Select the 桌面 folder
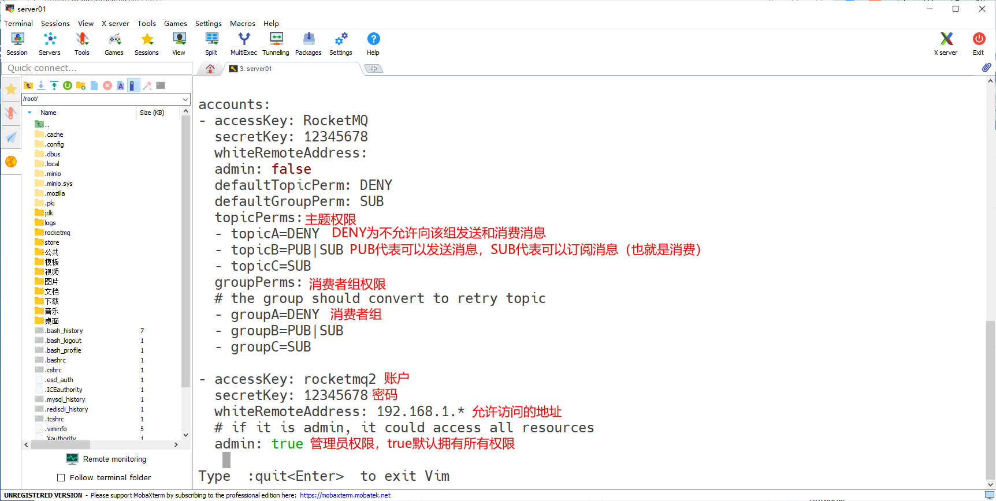The height and width of the screenshot is (501, 996). 47,321
